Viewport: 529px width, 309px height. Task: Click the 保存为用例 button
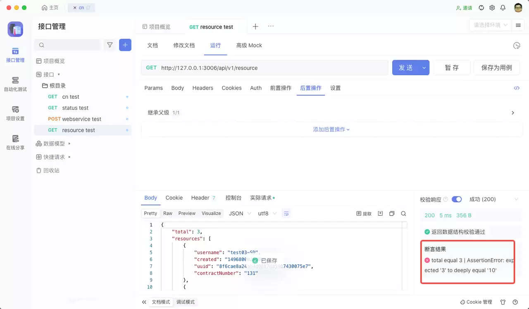tap(497, 68)
